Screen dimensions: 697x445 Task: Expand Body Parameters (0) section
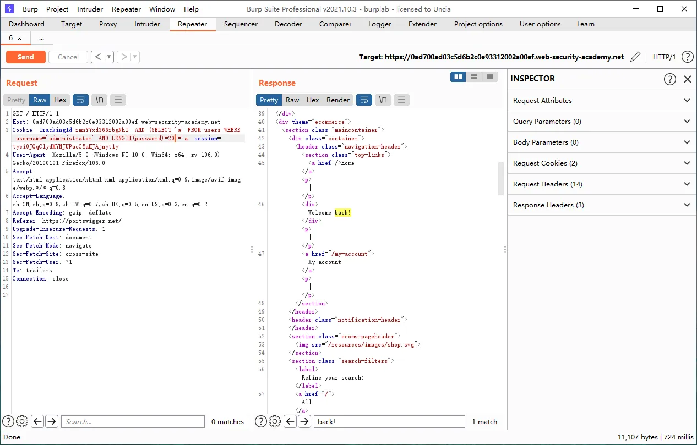click(x=602, y=142)
